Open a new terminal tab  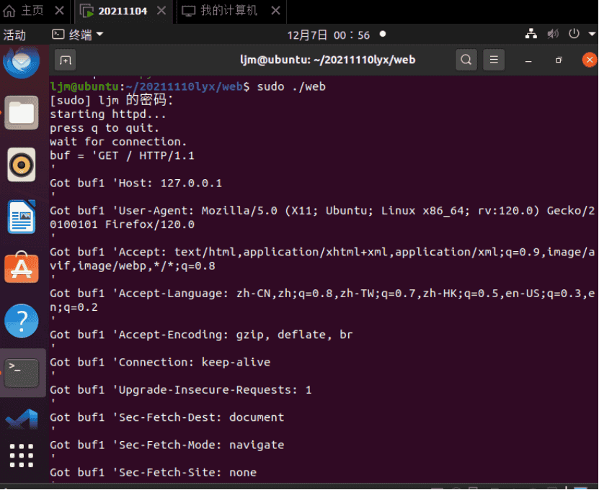click(x=65, y=60)
